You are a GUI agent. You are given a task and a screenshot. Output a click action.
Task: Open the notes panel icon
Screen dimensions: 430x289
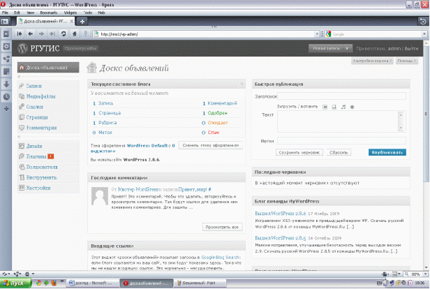(x=6, y=72)
